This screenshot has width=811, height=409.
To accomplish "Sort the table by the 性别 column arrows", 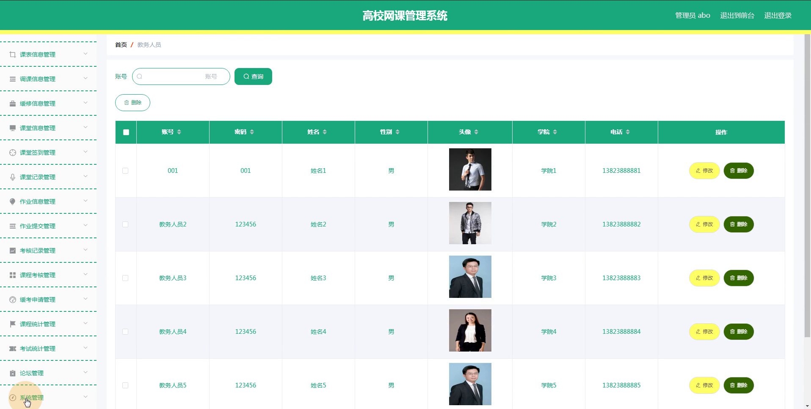I will pos(397,132).
